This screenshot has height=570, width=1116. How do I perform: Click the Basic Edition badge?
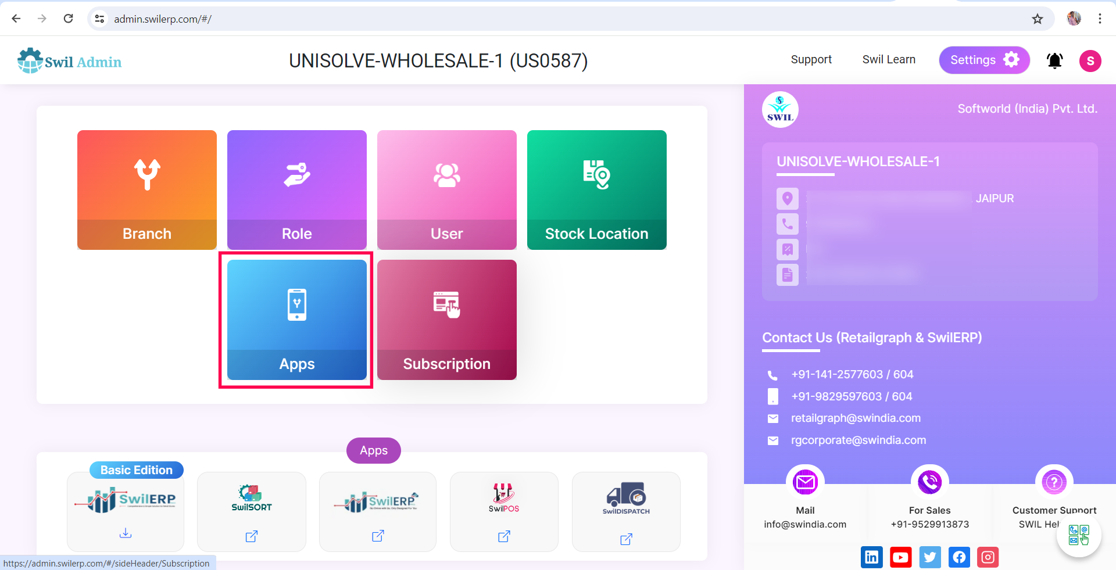click(137, 470)
